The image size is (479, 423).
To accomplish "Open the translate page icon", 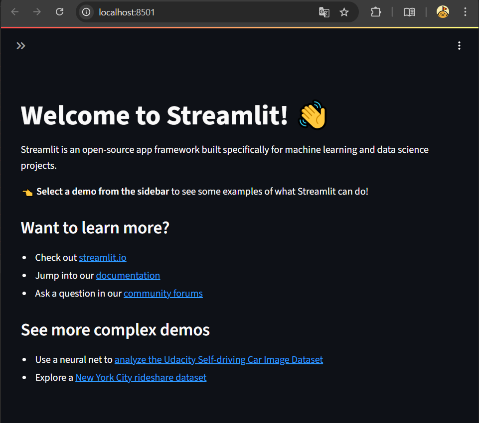I will click(x=324, y=12).
